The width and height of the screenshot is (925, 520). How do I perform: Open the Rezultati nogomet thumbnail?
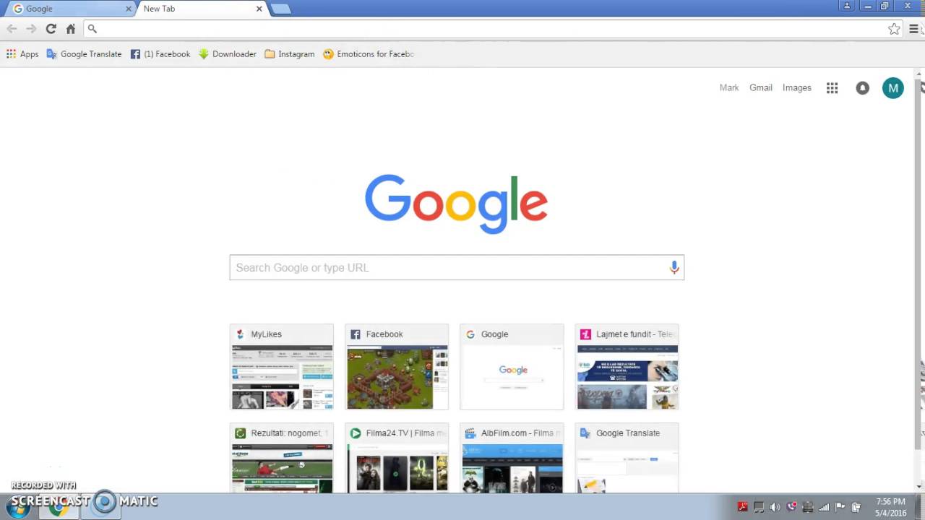point(282,458)
